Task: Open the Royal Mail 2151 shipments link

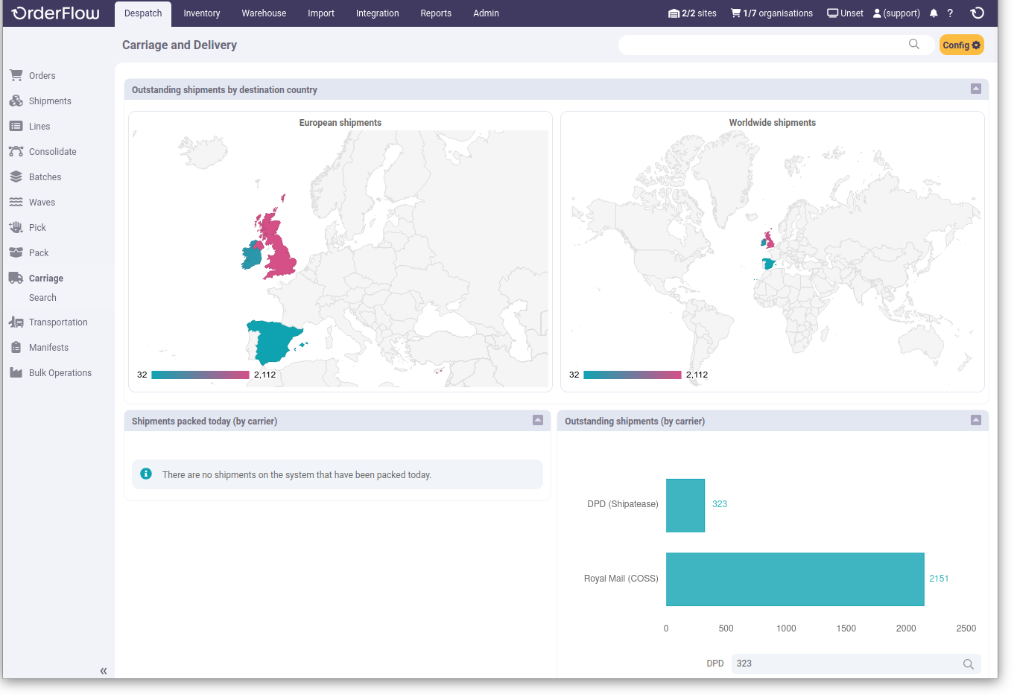Action: click(939, 578)
